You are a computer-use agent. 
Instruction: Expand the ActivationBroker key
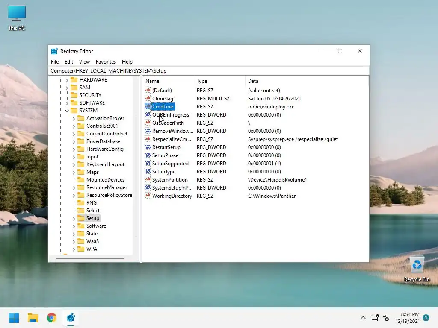(74, 119)
